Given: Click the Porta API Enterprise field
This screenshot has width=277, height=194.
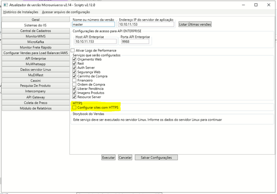Looking at the screenshot, I should pyautogui.click(x=135, y=42).
